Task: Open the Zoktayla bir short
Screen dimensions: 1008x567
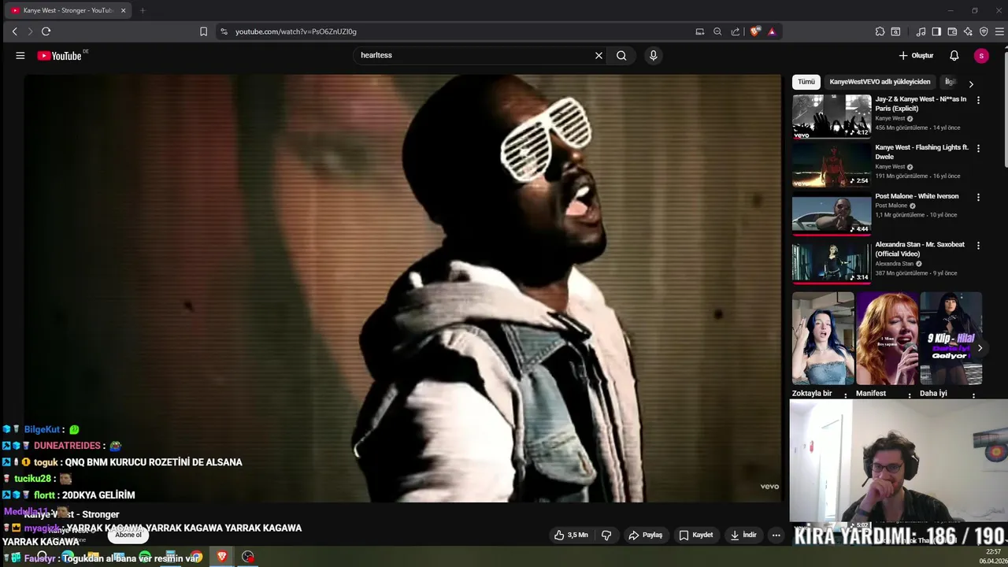Action: 823,339
